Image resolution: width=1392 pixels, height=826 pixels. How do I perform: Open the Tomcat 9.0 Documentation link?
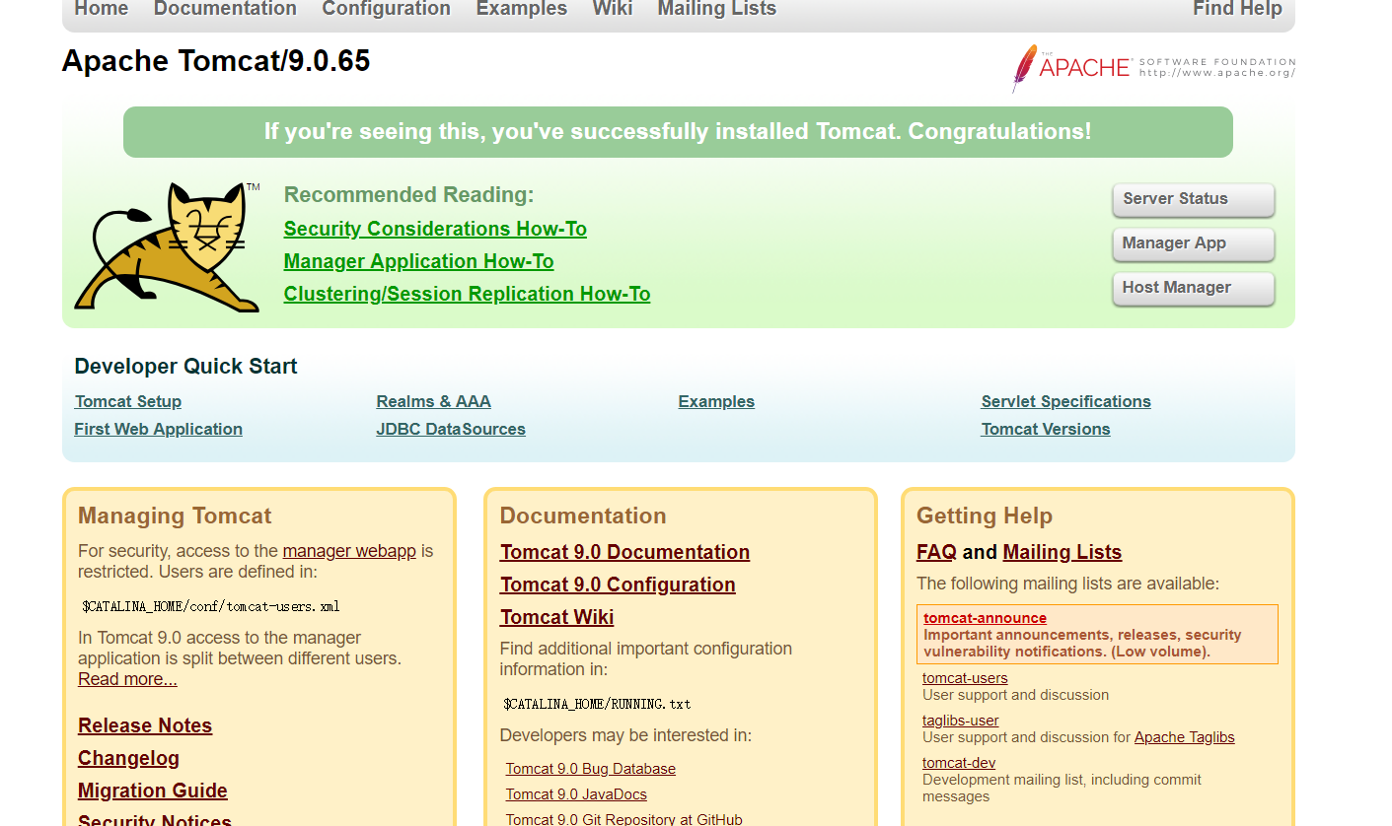[624, 552]
